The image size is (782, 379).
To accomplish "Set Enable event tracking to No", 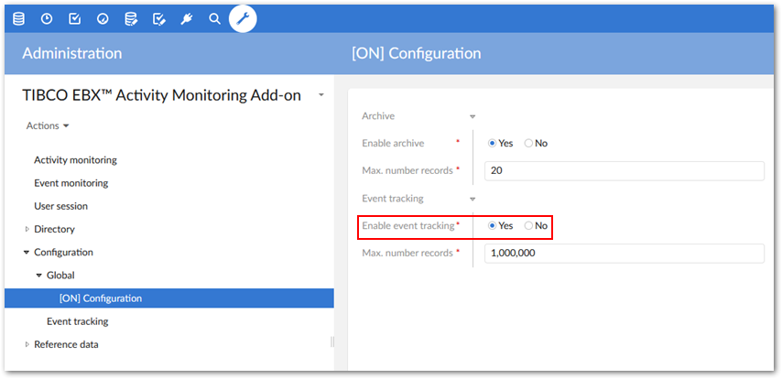I will (x=528, y=226).
